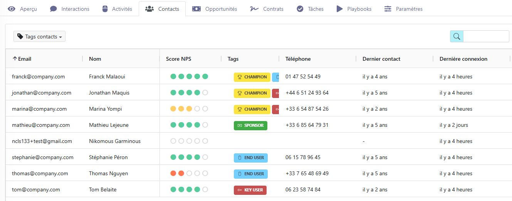
Task: Open contact franck@company.com
Action: pos(38,76)
